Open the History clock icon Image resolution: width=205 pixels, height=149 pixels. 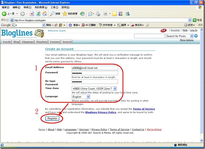pos(82,14)
